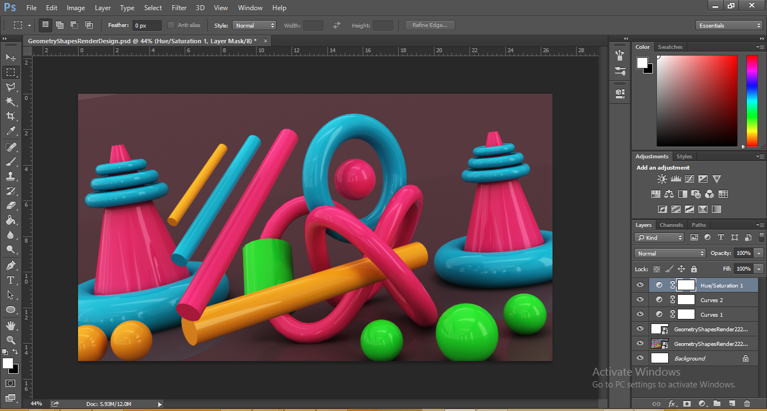Hide the Hue/Saturation 1 layer

(640, 285)
